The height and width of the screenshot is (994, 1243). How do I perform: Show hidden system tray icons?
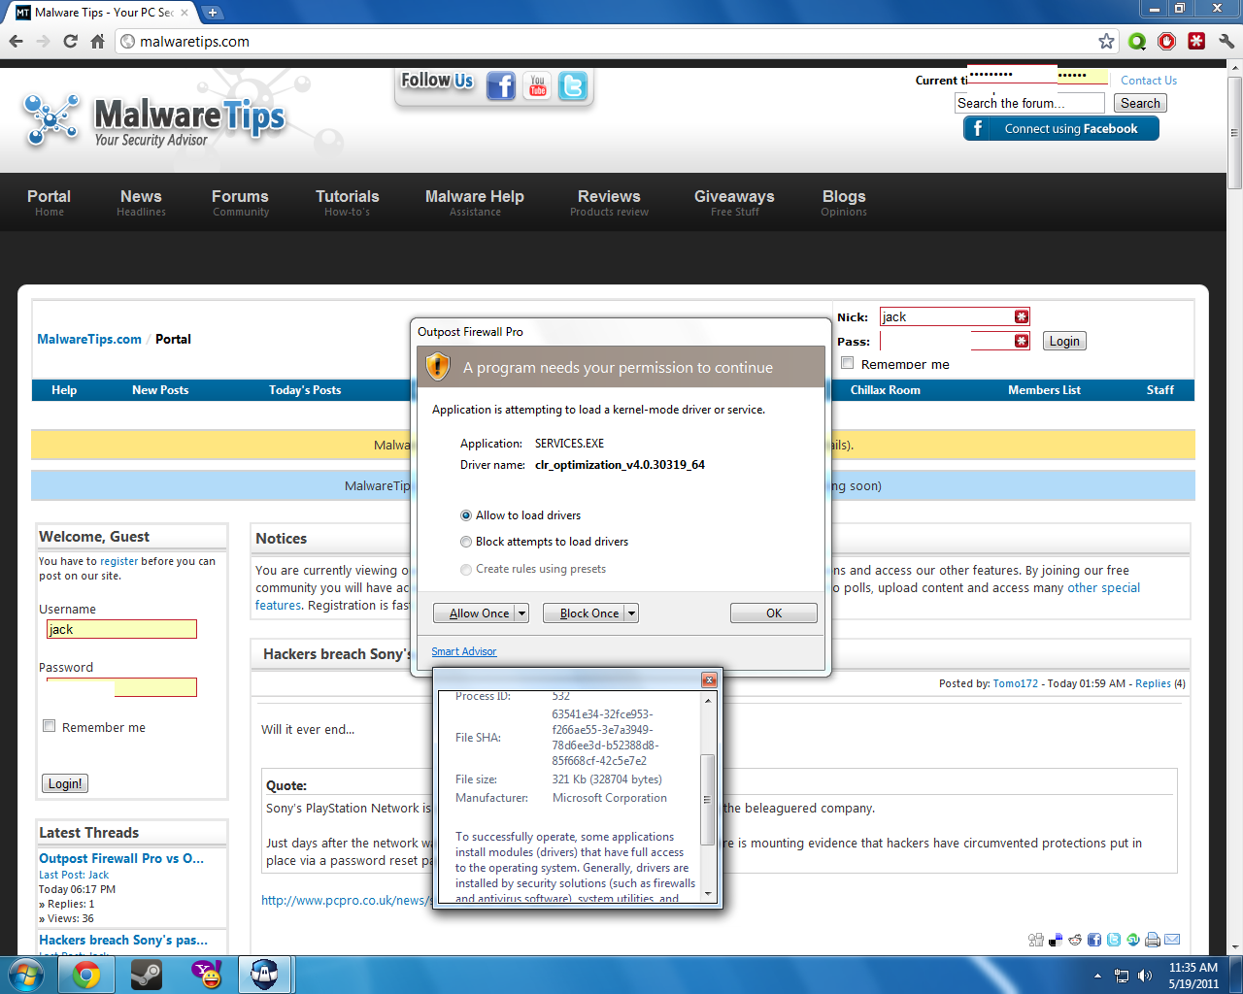point(1097,976)
